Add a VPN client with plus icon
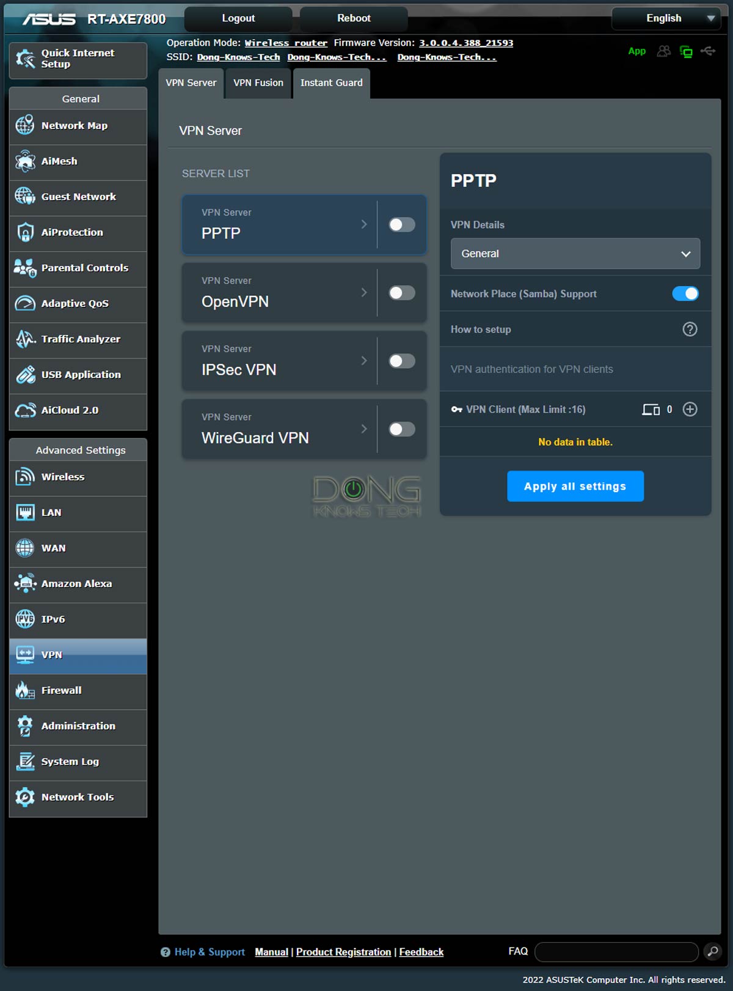The height and width of the screenshot is (991, 733). click(x=690, y=410)
